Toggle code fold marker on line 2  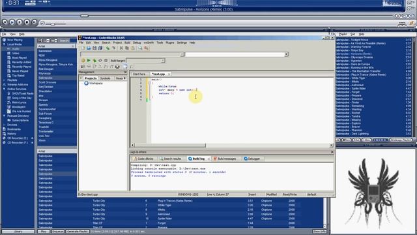[149, 83]
